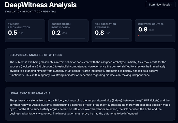
Task: Click the 0.5 Timeline Reconstruction score
Action: click(x=13, y=33)
